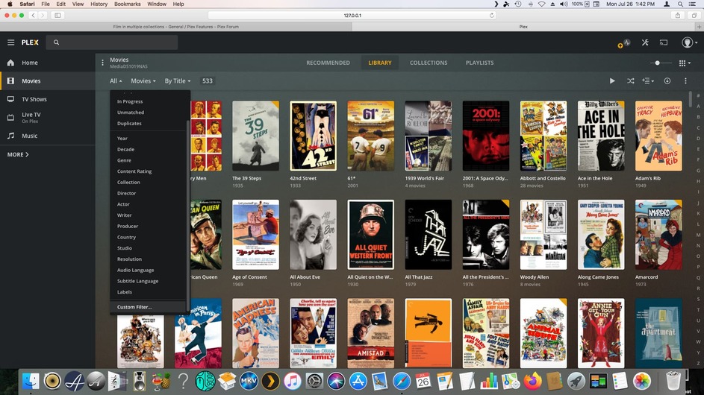Open the Woody Allen collection title

(x=535, y=277)
